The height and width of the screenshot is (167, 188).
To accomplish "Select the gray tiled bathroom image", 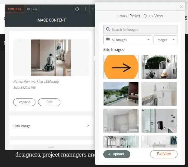I will 121,121.
